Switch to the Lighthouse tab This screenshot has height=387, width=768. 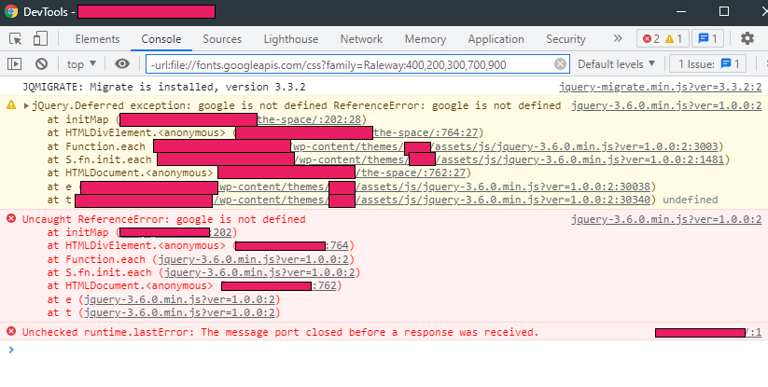click(x=291, y=39)
